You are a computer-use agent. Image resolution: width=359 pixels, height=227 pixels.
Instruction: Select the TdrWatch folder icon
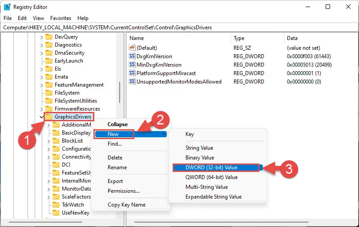pos(56,205)
